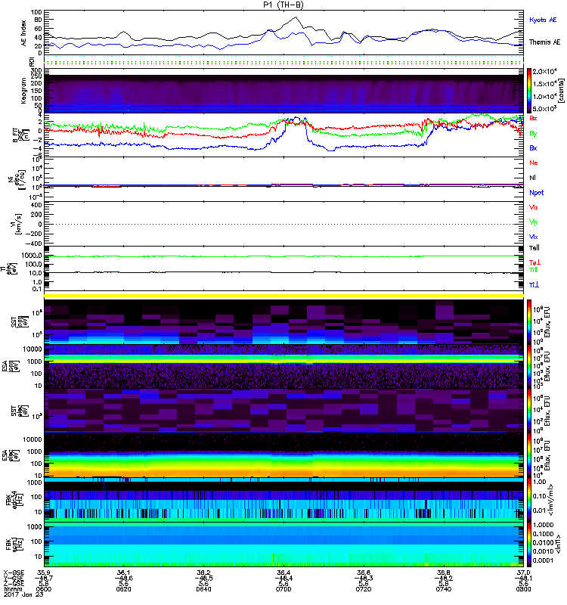Click the "hhmm" row label
Image resolution: width=567 pixels, height=605 pixels.
tap(12, 589)
